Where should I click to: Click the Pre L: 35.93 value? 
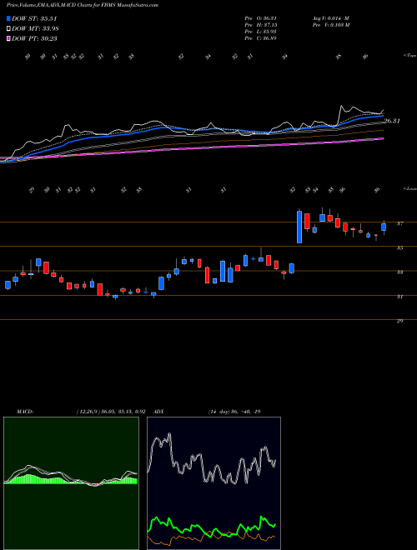pyautogui.click(x=260, y=32)
